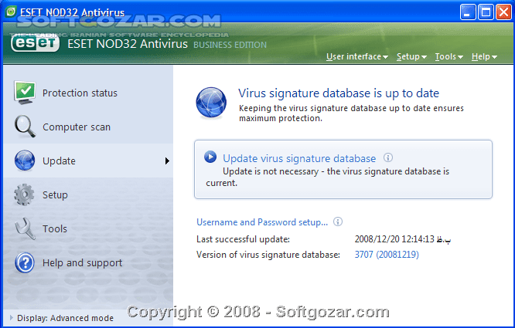Viewport: 515px width, 328px height.
Task: Click the Help and support question icon
Action: pos(25,262)
